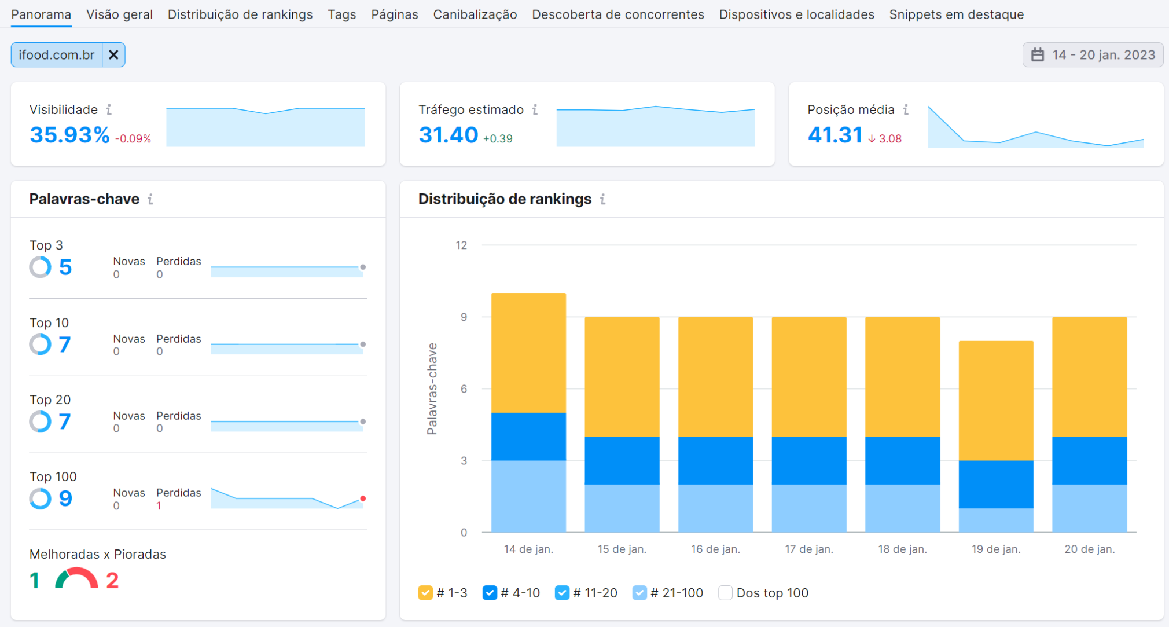Viewport: 1169px width, 627px height.
Task: Click the 41.31 average position value
Action: click(835, 135)
